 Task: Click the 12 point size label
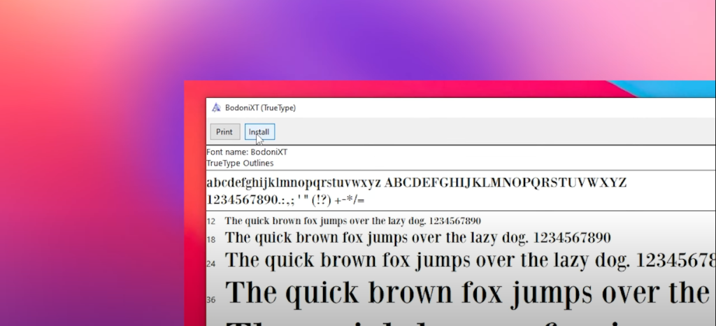[211, 221]
